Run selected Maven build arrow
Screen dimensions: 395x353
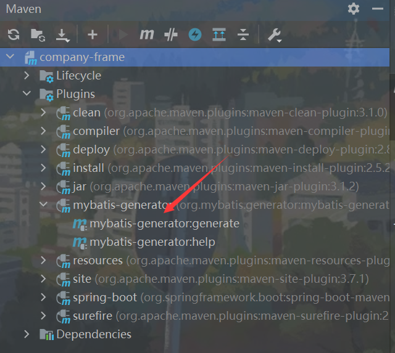[x=123, y=34]
